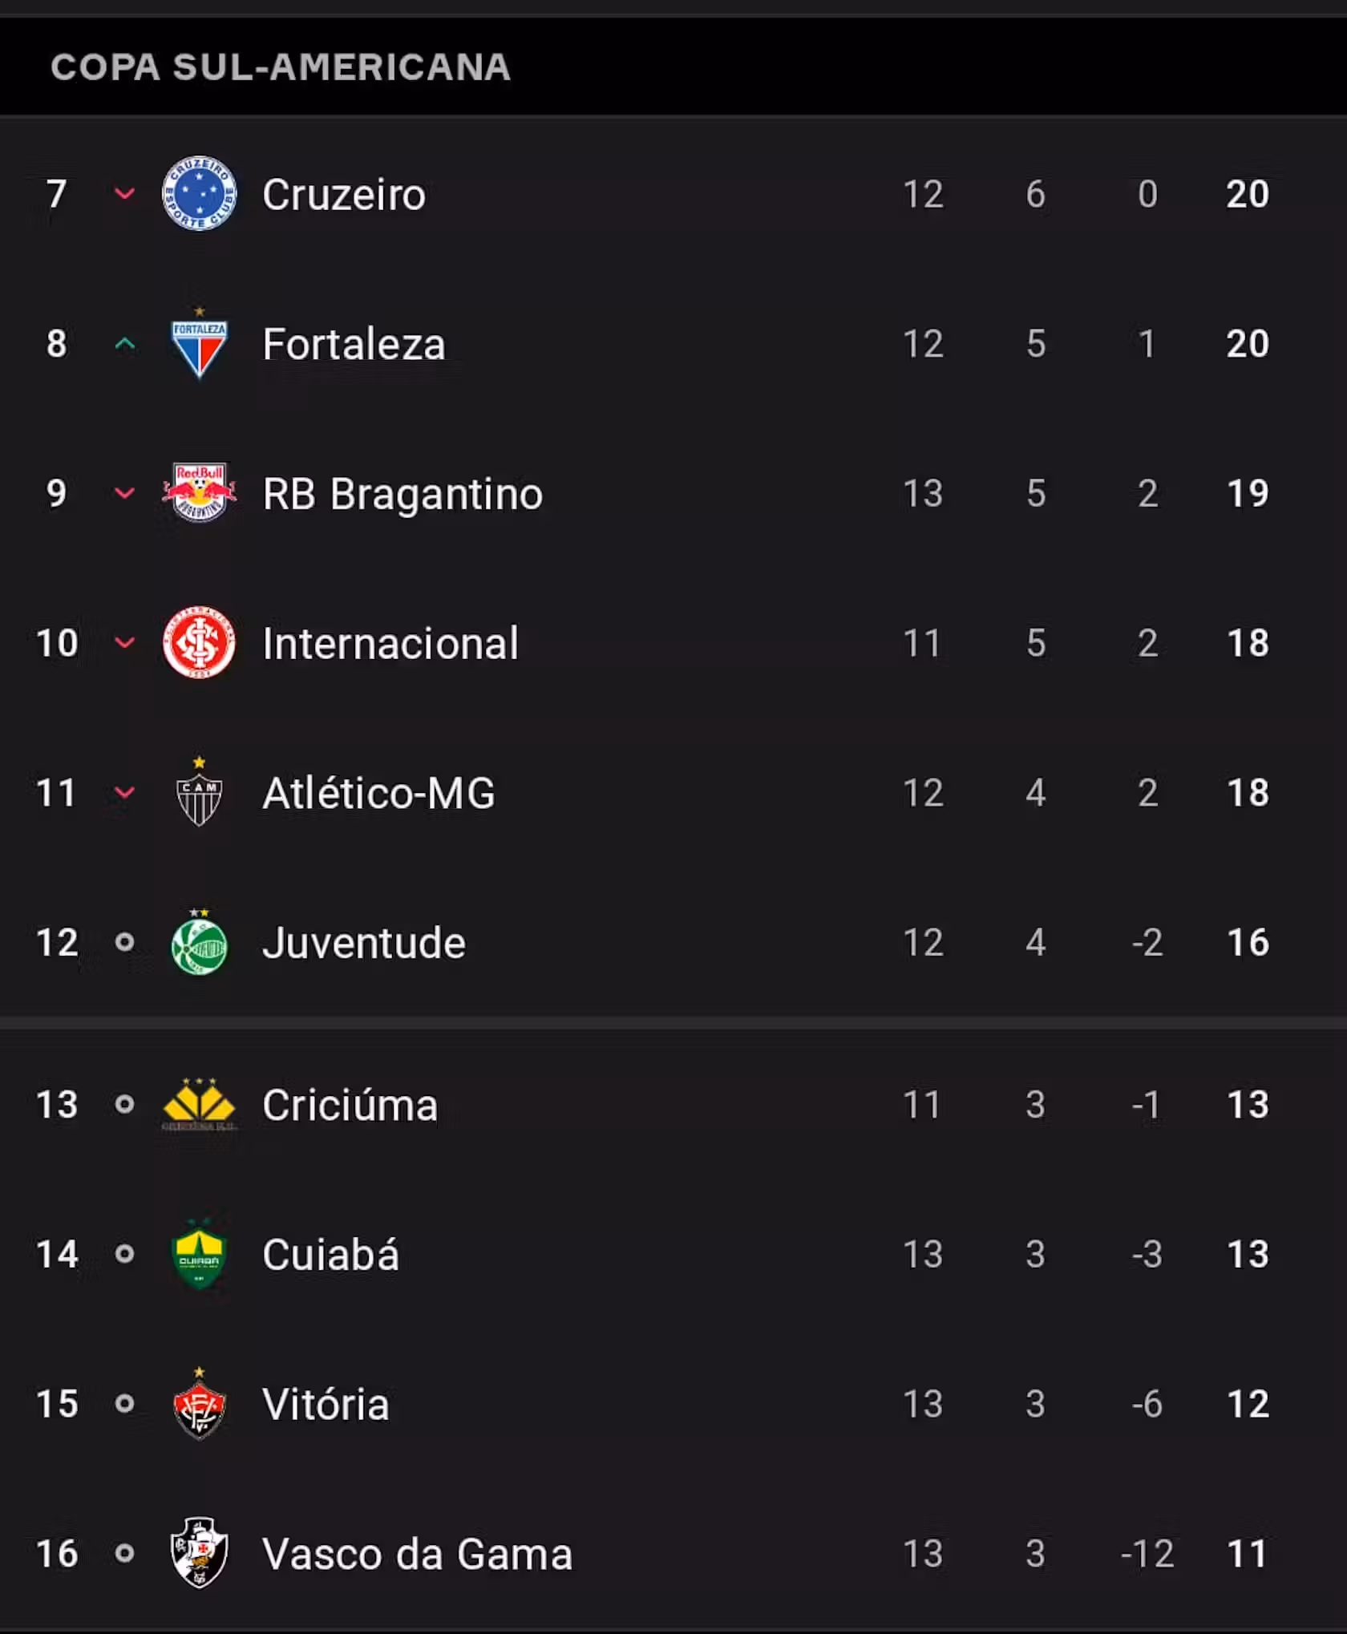This screenshot has width=1347, height=1634.
Task: Click the Atlético-MG team name
Action: 378,793
